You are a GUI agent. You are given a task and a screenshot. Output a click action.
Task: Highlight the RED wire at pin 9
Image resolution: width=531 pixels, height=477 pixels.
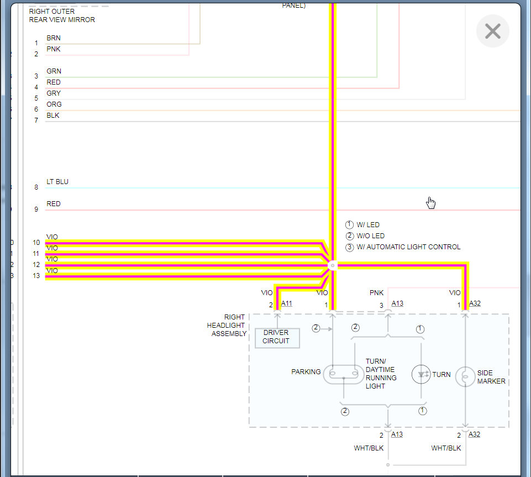tap(282, 210)
